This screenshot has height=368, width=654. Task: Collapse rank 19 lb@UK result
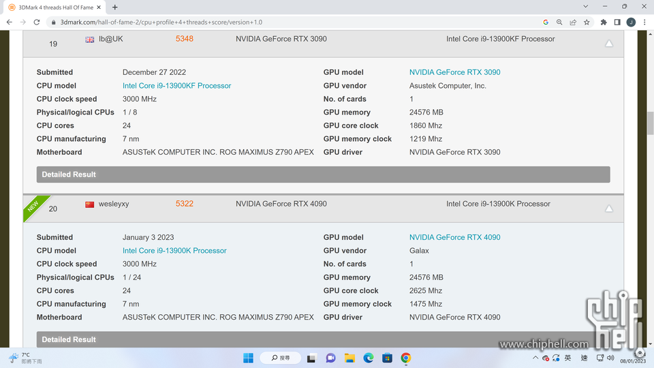[x=609, y=44]
